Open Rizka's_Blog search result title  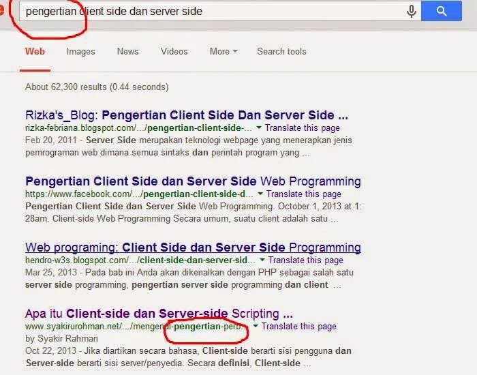[187, 115]
